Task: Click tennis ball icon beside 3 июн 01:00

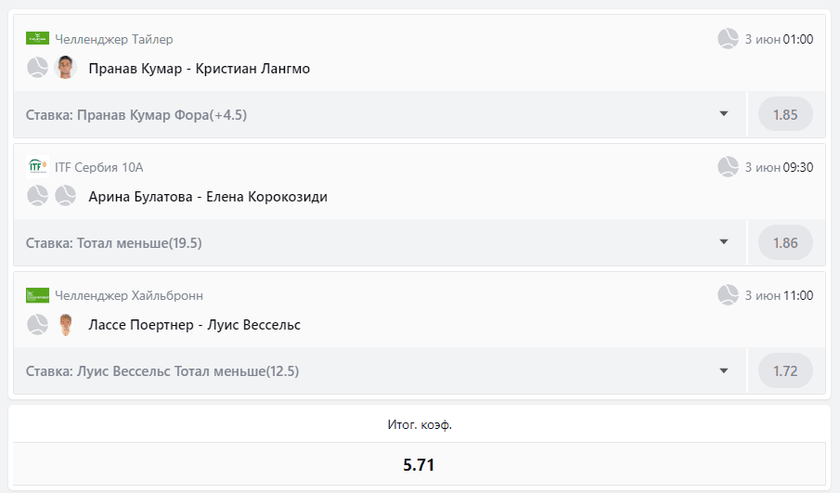Action: pyautogui.click(x=728, y=39)
